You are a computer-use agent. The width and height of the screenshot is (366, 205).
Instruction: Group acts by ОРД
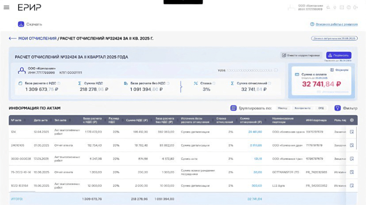[321, 108]
